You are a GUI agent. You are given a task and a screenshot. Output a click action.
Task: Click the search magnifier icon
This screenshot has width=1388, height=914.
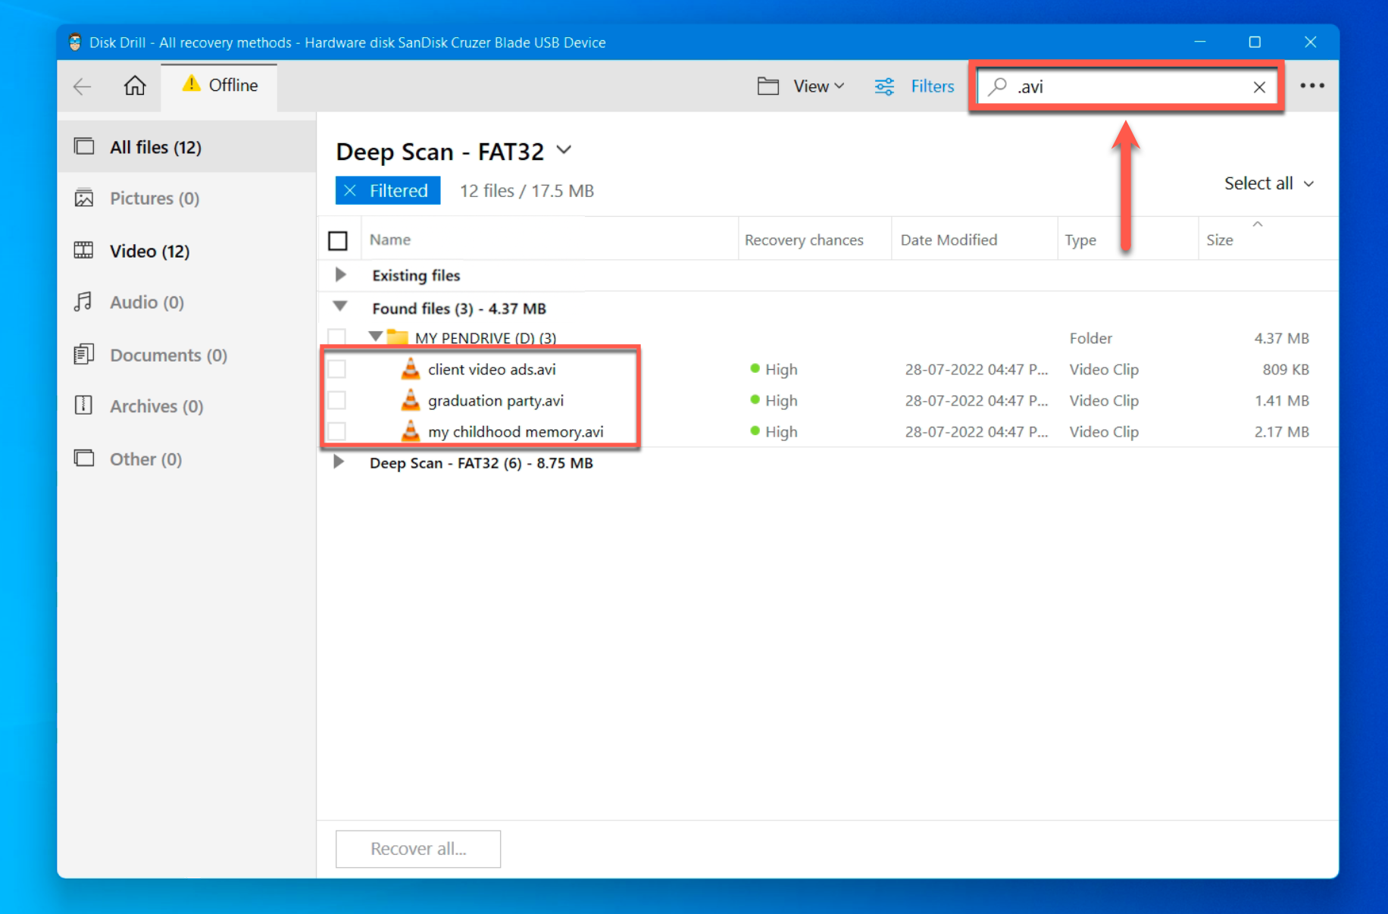coord(998,86)
